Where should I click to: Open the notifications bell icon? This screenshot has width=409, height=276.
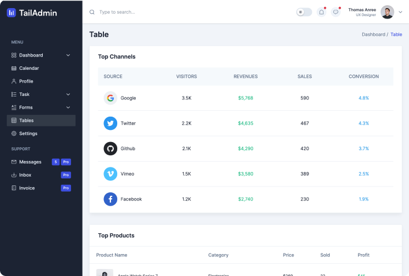tap(322, 12)
